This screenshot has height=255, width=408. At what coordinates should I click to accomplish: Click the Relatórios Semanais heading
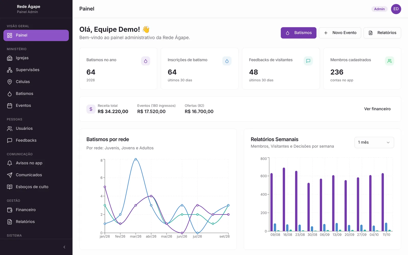point(274,139)
